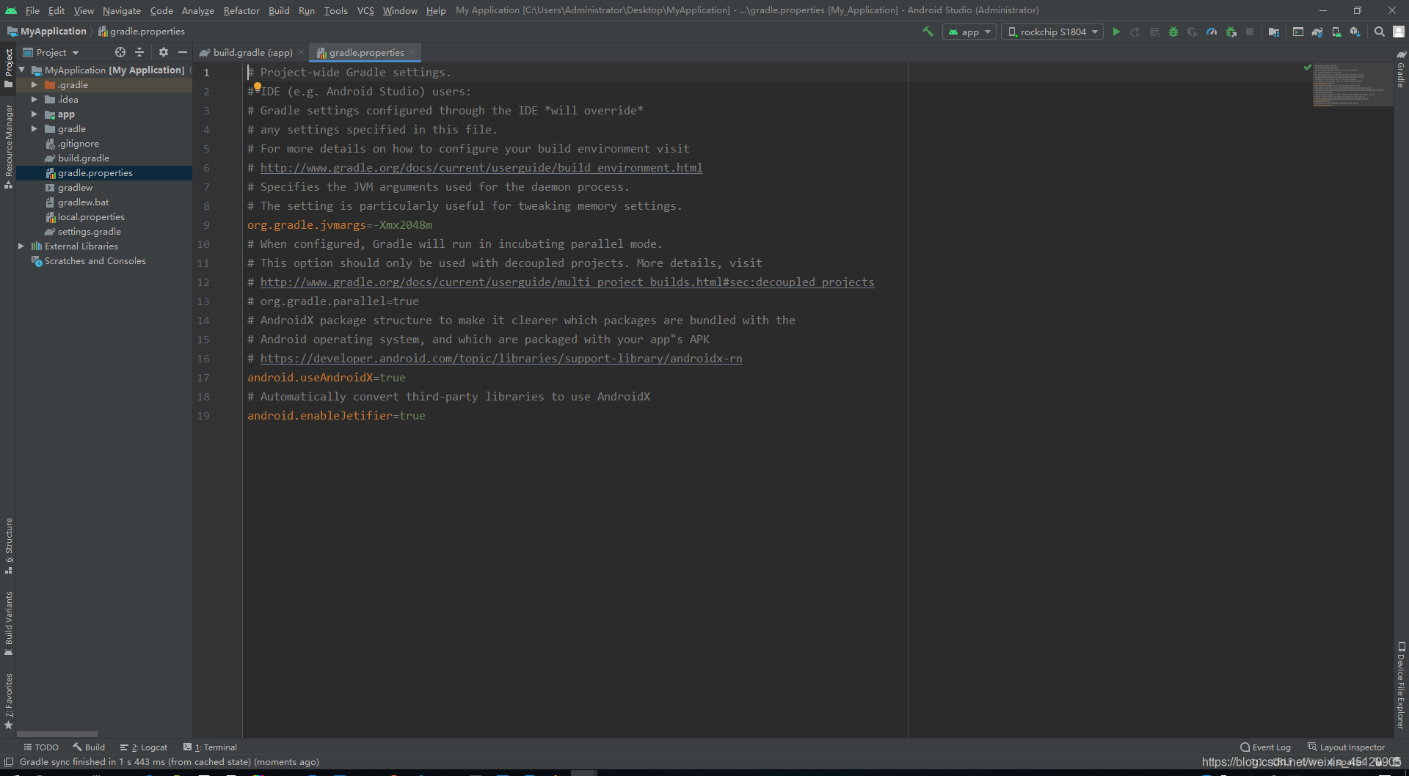1409x776 pixels.
Task: Open the VCS menu
Action: [x=365, y=10]
